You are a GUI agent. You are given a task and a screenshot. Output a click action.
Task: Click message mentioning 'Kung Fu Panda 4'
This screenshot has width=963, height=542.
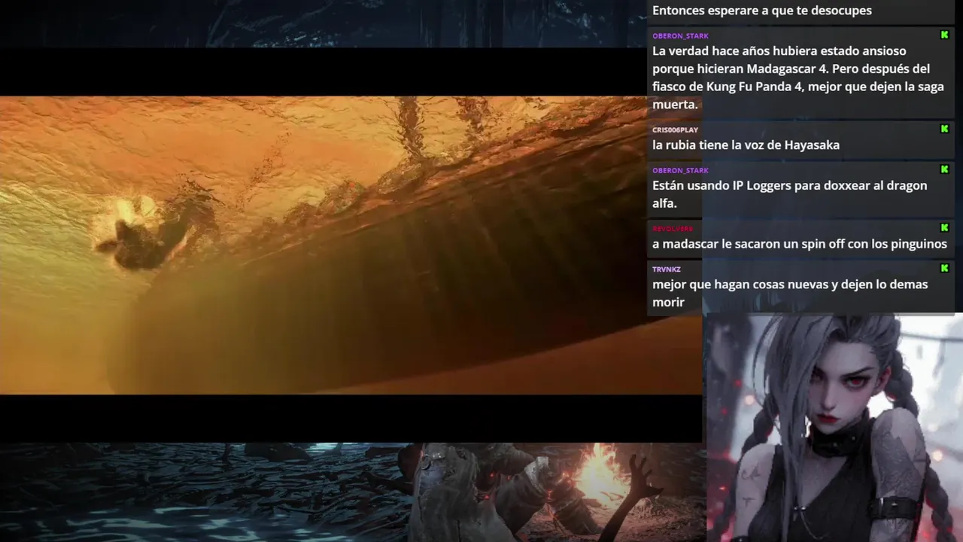(x=798, y=78)
